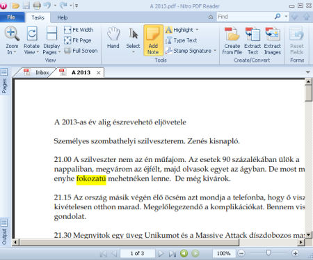This screenshot has width=313, height=260.
Task: Open the document tab list dropdown arrow
Action: pyautogui.click(x=308, y=72)
